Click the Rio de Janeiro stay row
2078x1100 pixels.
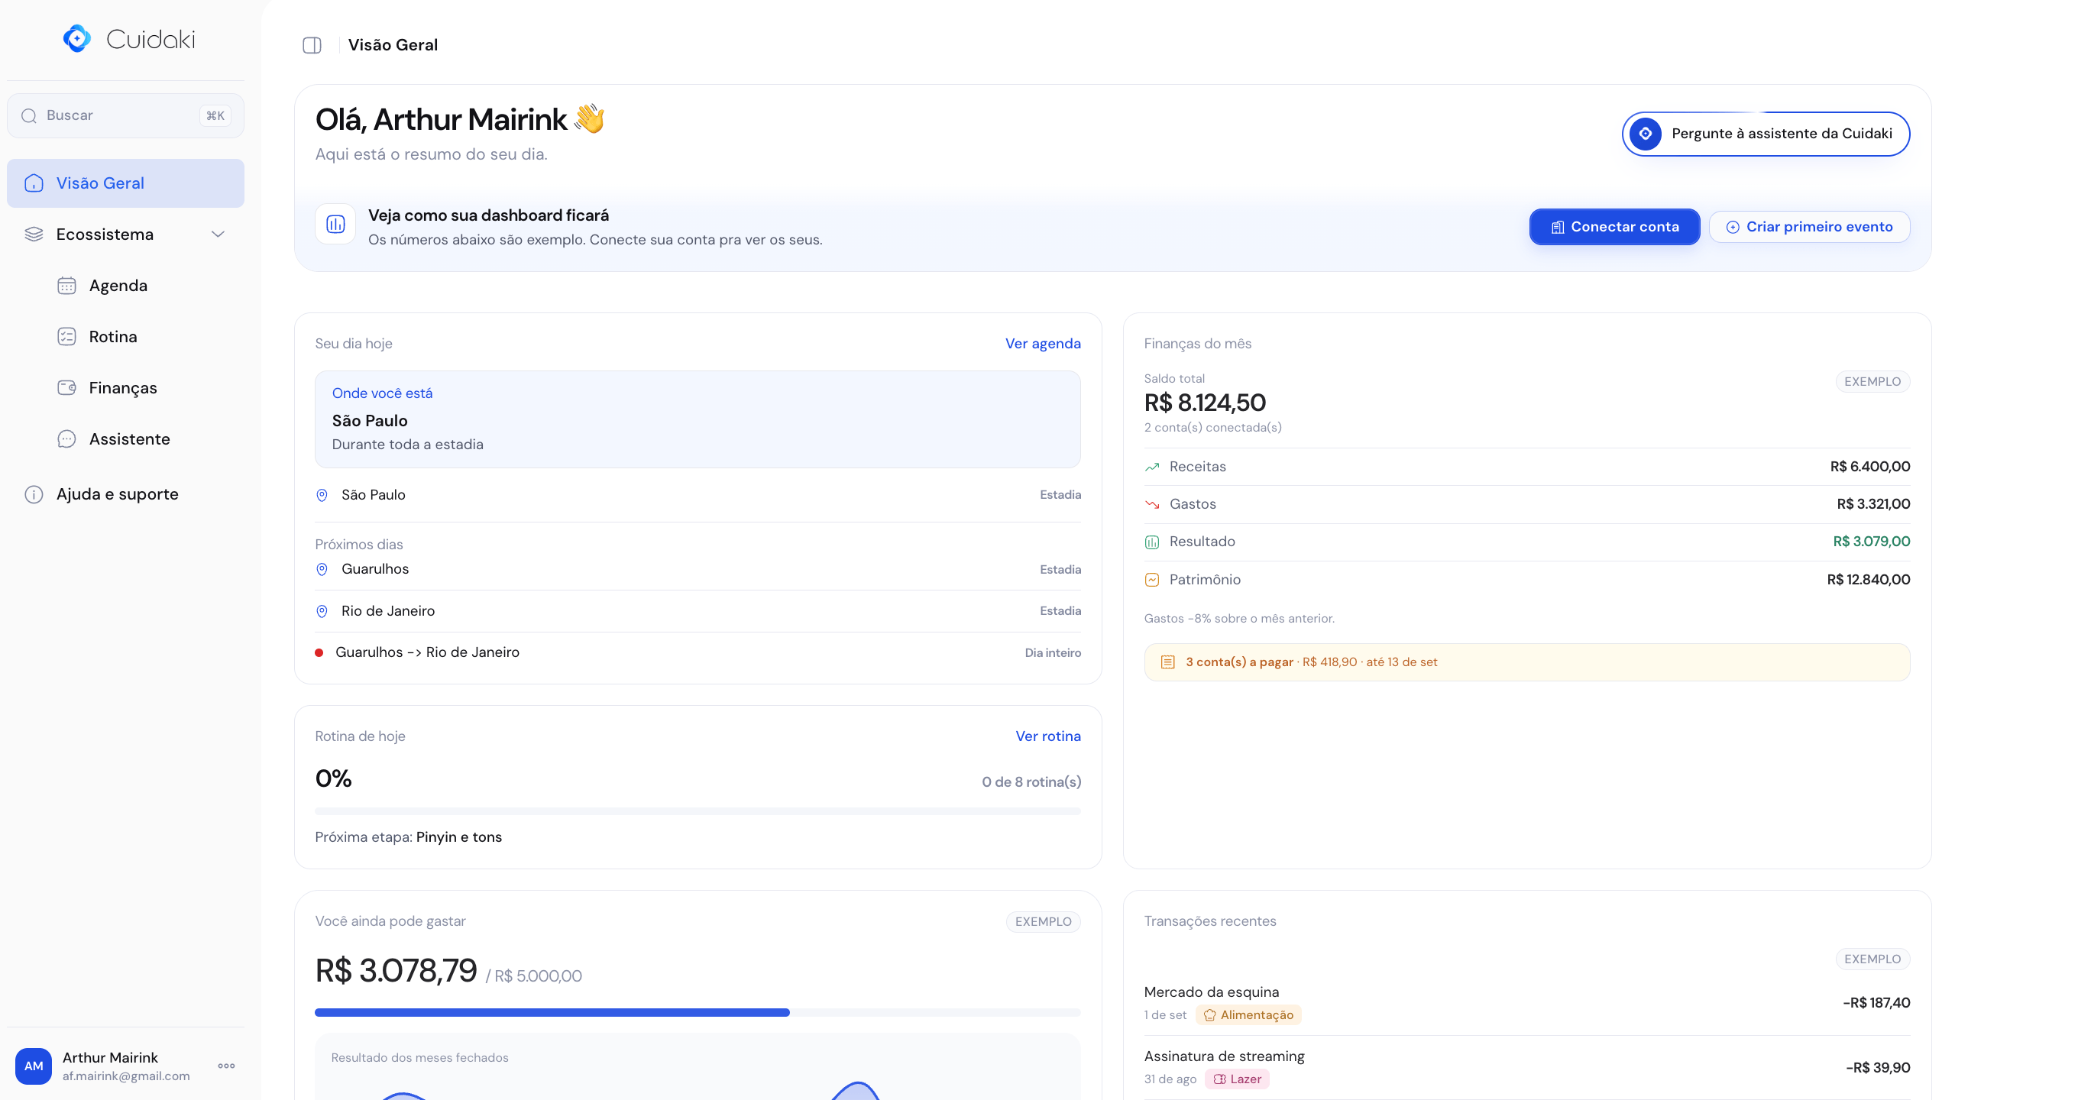pos(698,611)
